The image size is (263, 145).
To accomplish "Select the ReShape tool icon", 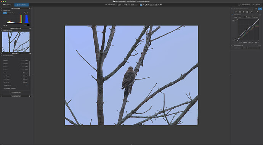I will pyautogui.click(x=153, y=5).
